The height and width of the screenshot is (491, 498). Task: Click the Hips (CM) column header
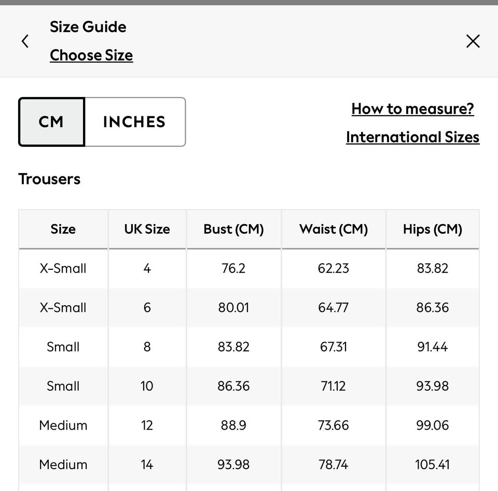(432, 229)
